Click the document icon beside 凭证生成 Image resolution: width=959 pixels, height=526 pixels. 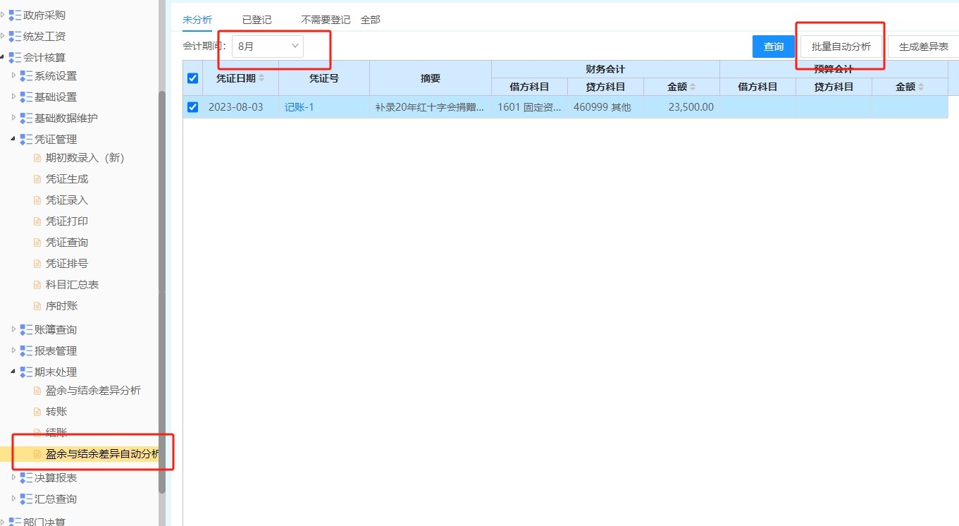tap(38, 179)
